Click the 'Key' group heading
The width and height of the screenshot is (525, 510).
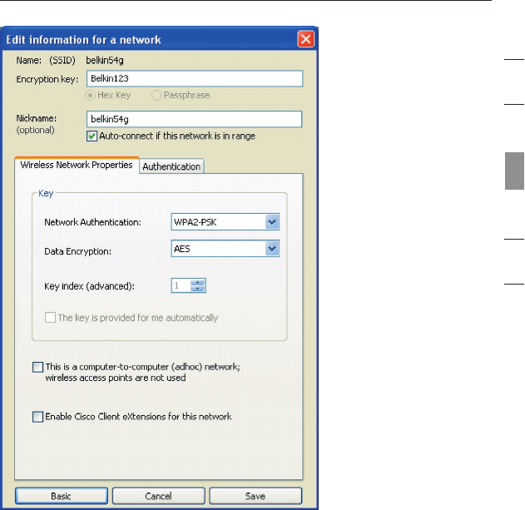(x=46, y=194)
